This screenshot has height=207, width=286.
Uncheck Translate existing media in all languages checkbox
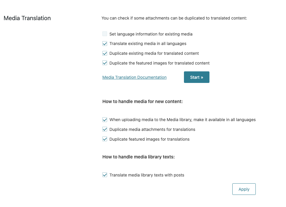105,44
